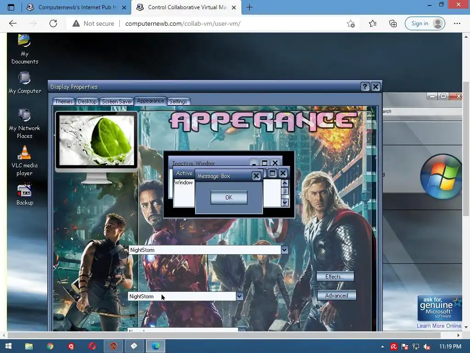
Task: Launch Google Chrome from taskbar
Action: click(50, 346)
